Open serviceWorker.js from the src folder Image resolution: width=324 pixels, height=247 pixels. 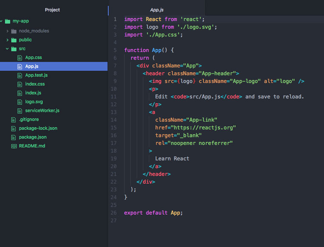(x=42, y=110)
